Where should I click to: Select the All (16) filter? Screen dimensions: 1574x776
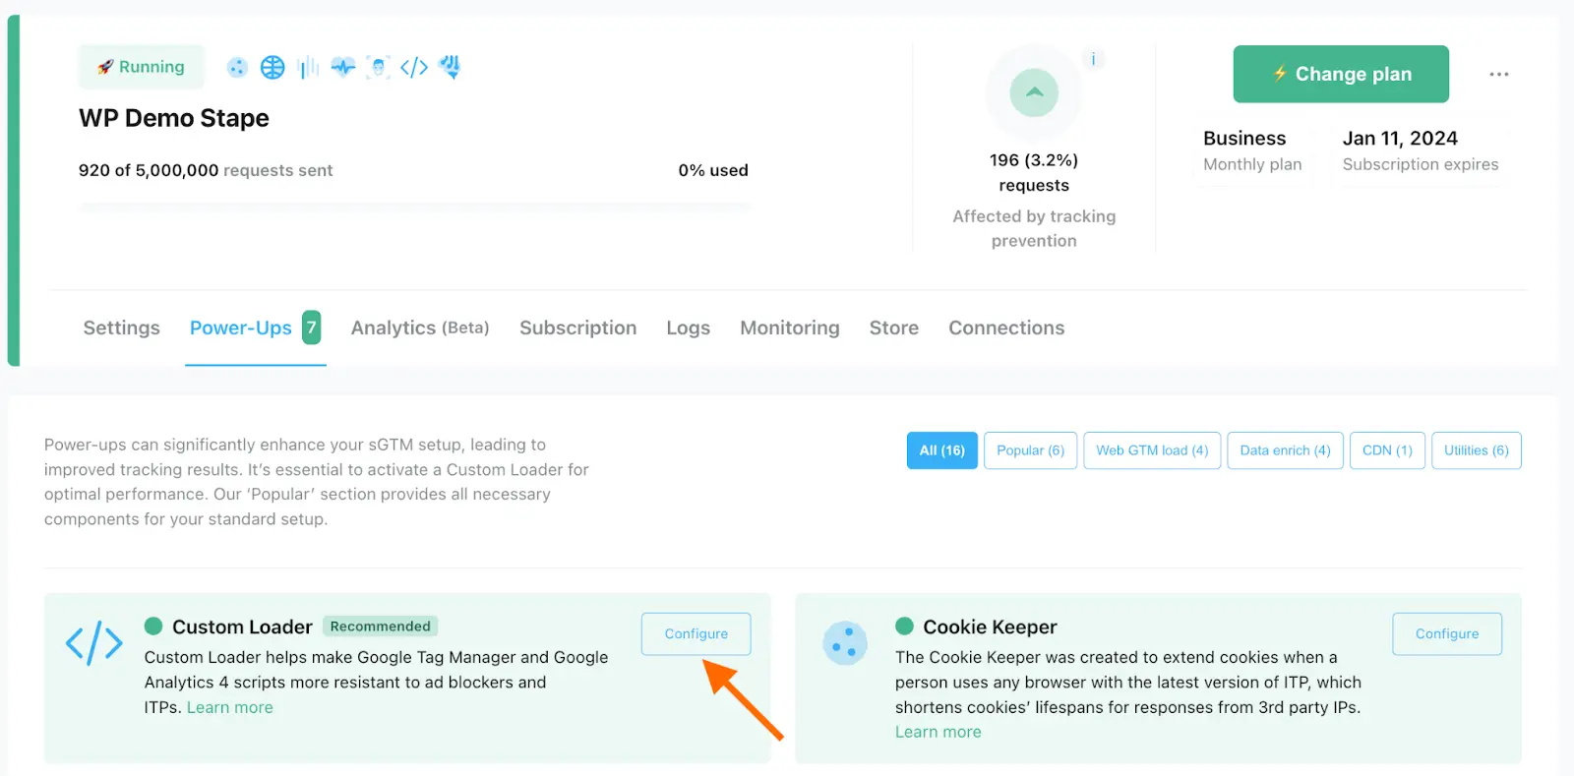click(x=942, y=450)
